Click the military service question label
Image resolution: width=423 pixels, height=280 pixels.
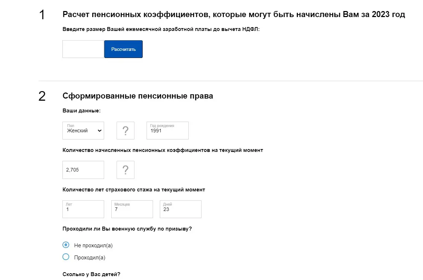coord(127,229)
